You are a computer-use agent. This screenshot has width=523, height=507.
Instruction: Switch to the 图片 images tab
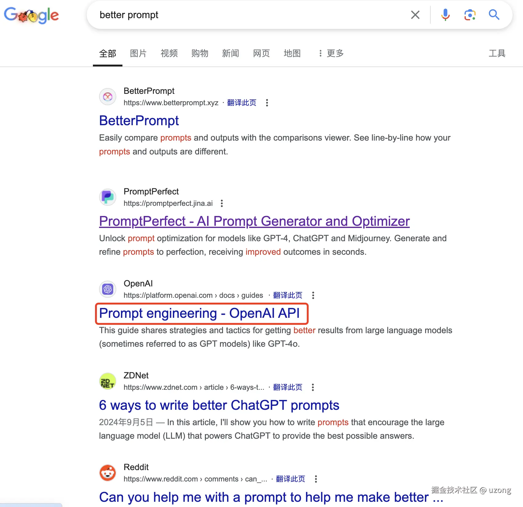138,54
